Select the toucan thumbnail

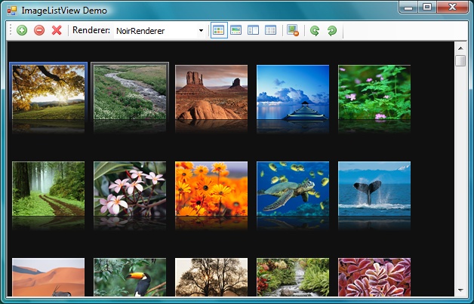pyautogui.click(x=130, y=277)
